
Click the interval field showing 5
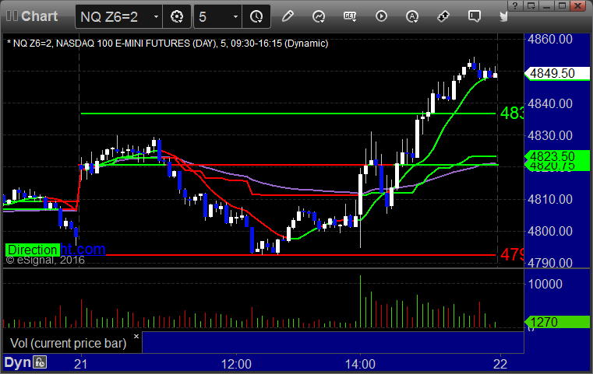213,16
